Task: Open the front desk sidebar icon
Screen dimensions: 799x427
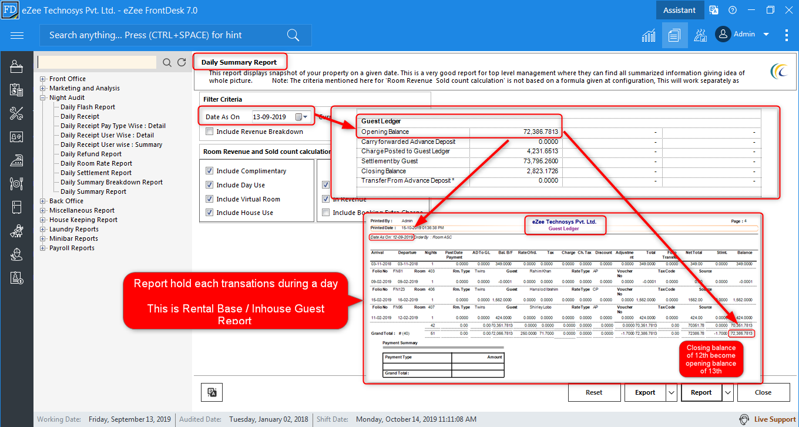Action: pos(16,66)
